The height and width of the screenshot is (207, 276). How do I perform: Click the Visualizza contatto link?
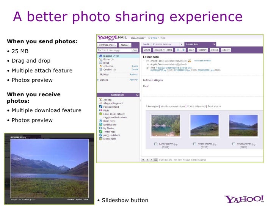click(202, 61)
